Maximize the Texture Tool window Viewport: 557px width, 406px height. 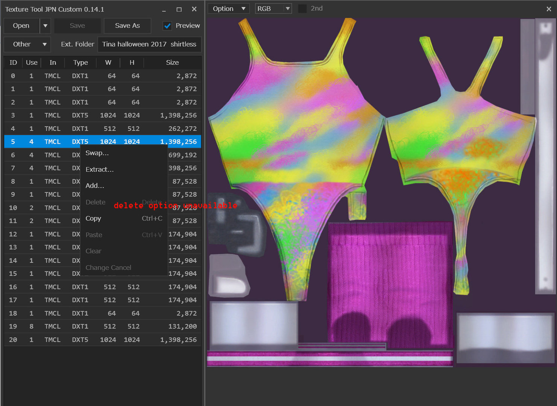pos(179,9)
